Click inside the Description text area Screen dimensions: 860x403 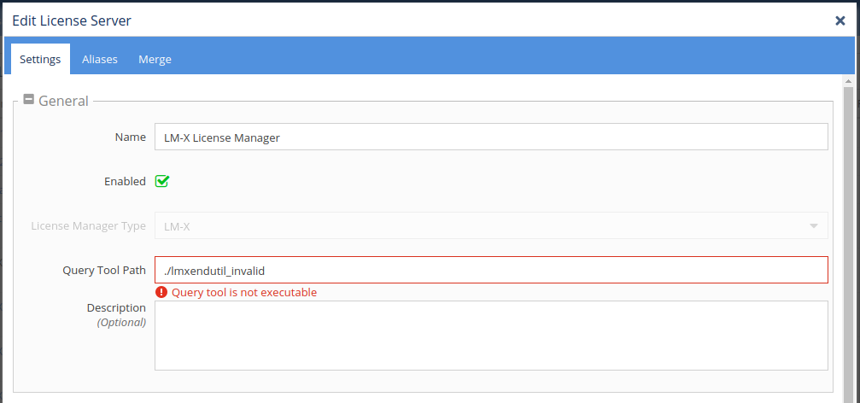(x=490, y=335)
